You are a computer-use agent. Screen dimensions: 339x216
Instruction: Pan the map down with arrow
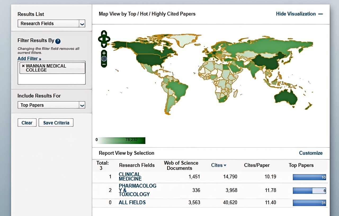coord(104,45)
